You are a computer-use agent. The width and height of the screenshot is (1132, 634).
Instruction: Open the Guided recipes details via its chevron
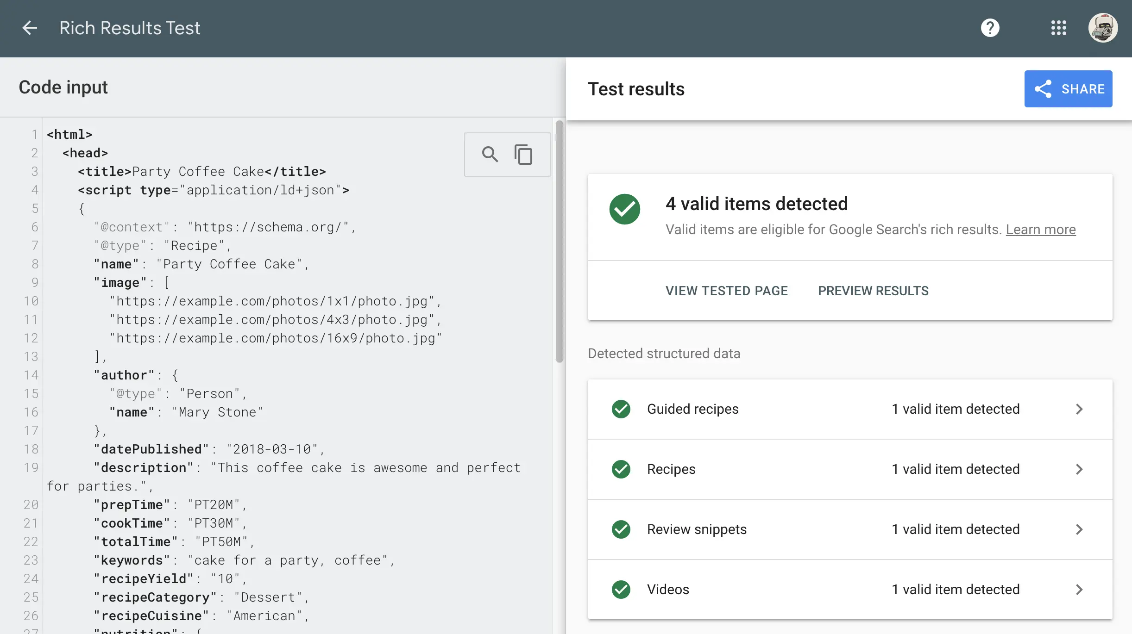pyautogui.click(x=1080, y=409)
